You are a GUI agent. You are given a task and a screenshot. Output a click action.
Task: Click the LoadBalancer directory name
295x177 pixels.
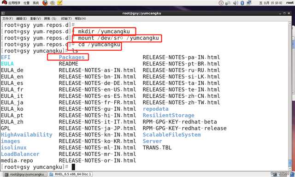point(20,154)
